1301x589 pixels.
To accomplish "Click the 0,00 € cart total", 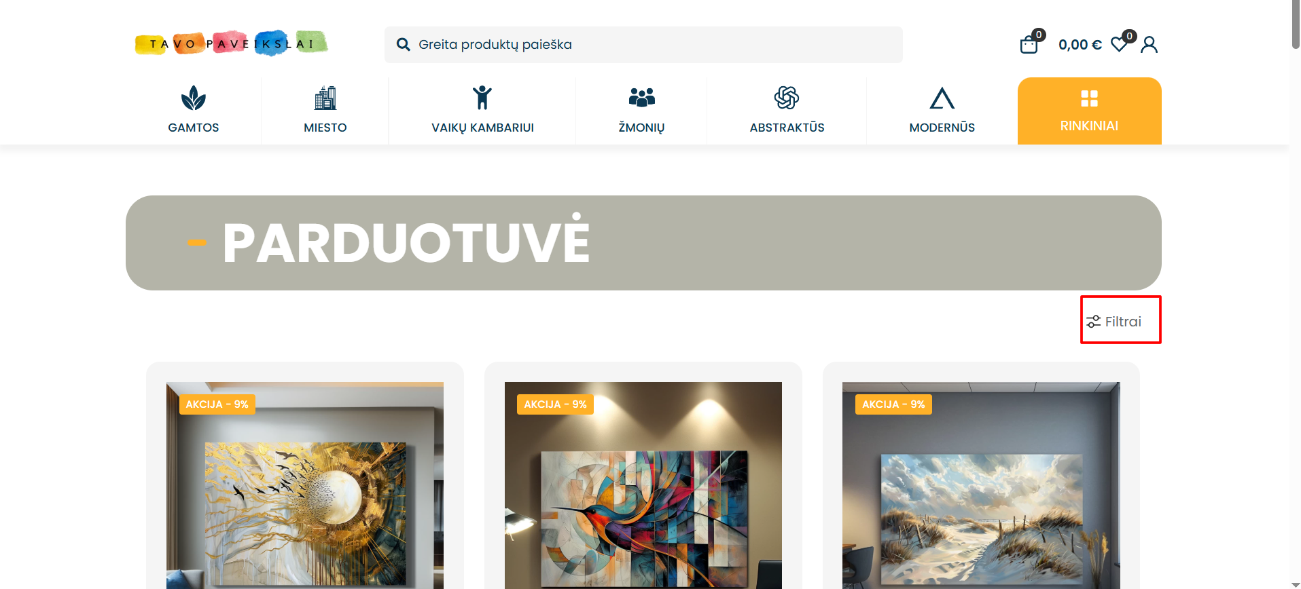I will pos(1080,45).
